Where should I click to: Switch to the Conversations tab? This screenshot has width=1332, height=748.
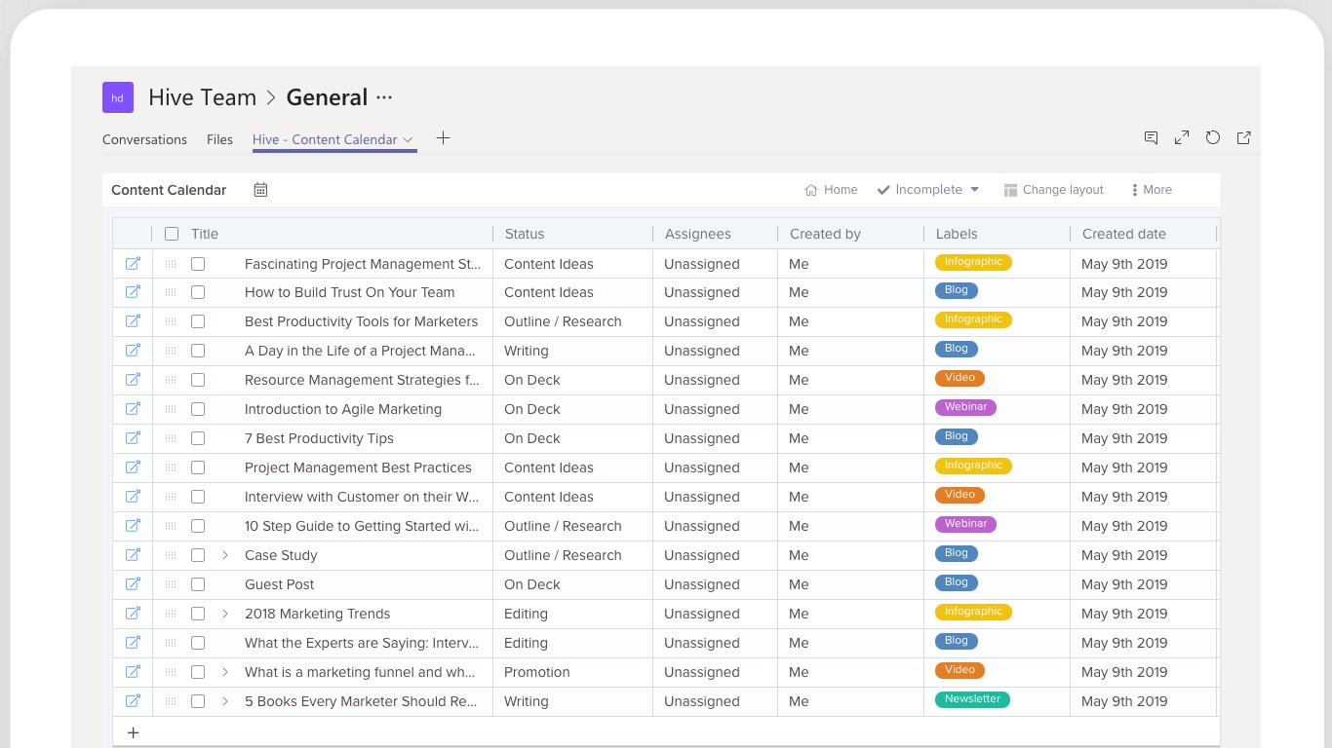[144, 139]
